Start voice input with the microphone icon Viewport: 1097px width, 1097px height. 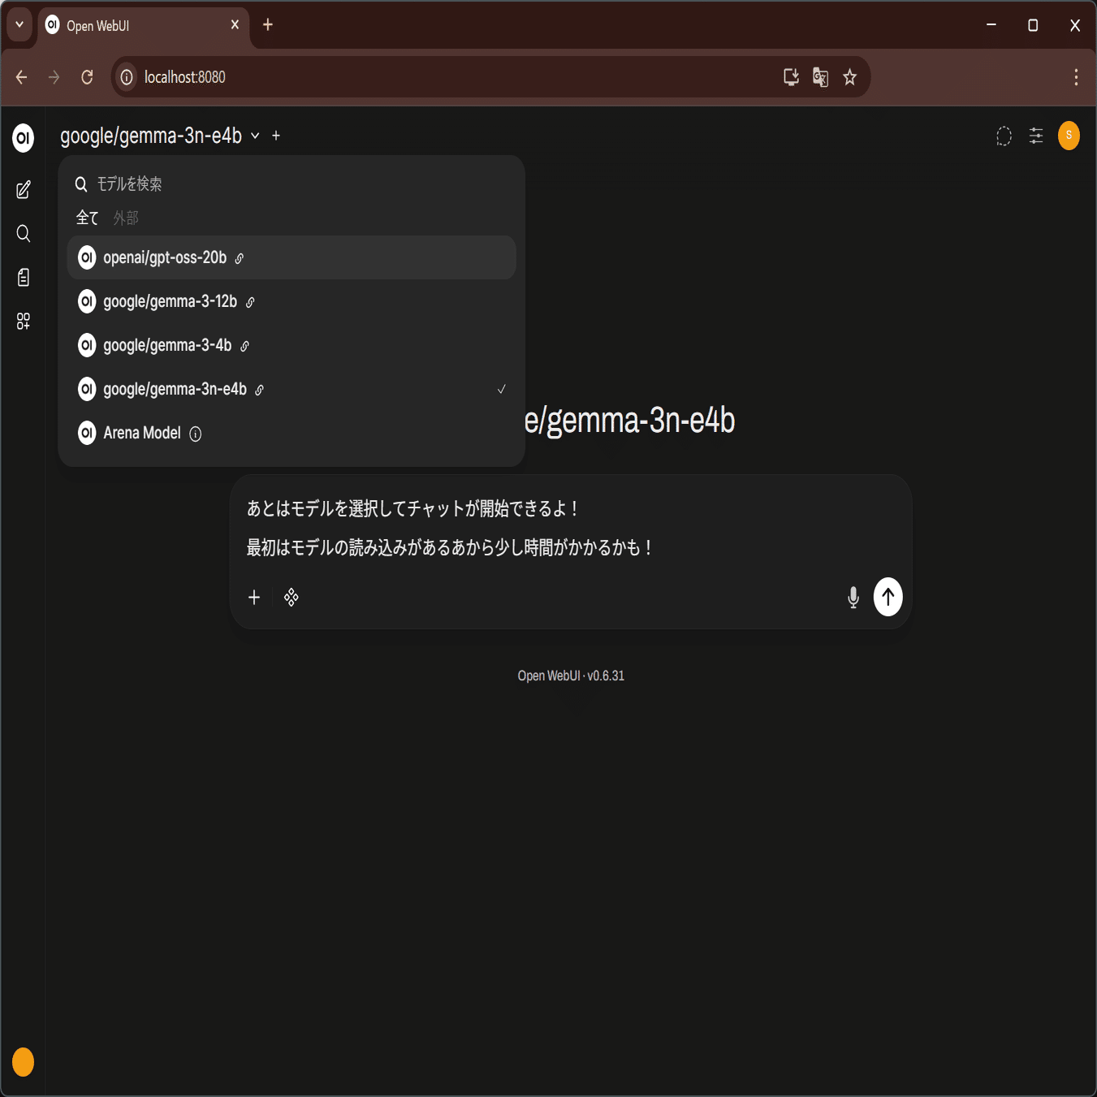[853, 598]
